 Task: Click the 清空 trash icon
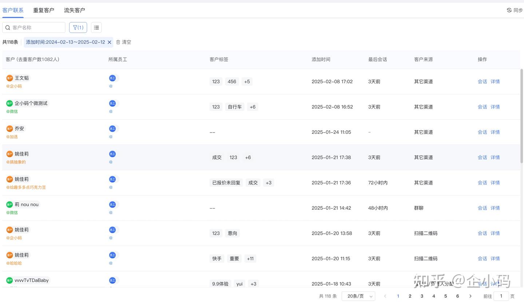point(118,42)
